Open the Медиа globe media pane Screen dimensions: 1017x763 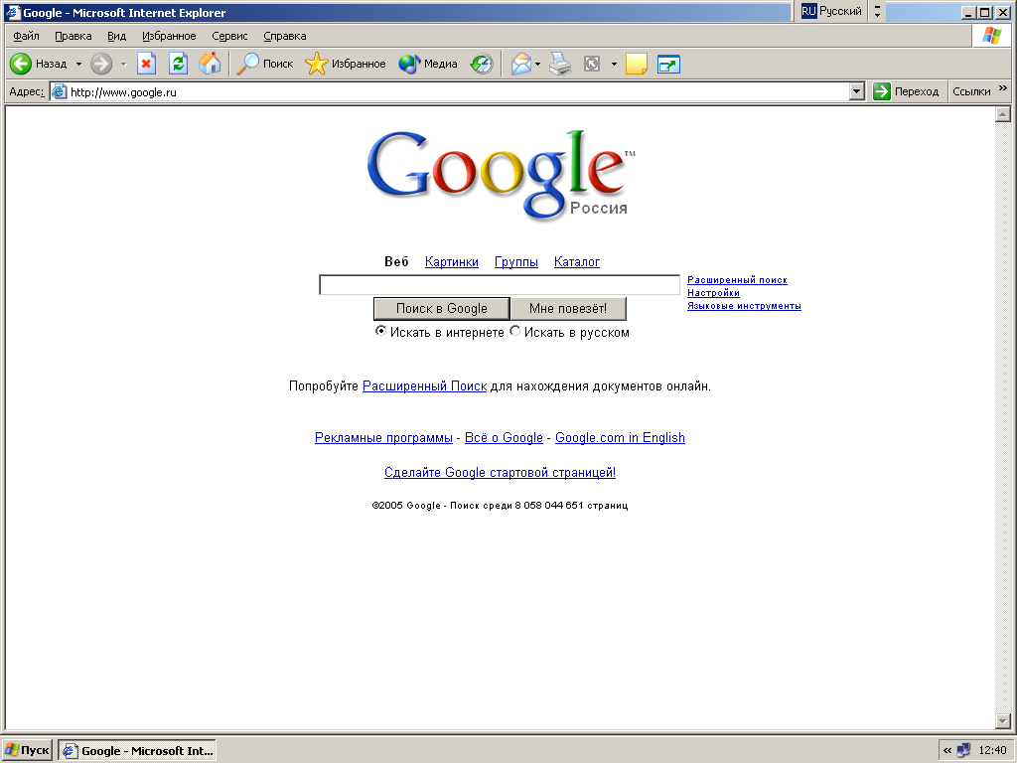428,64
